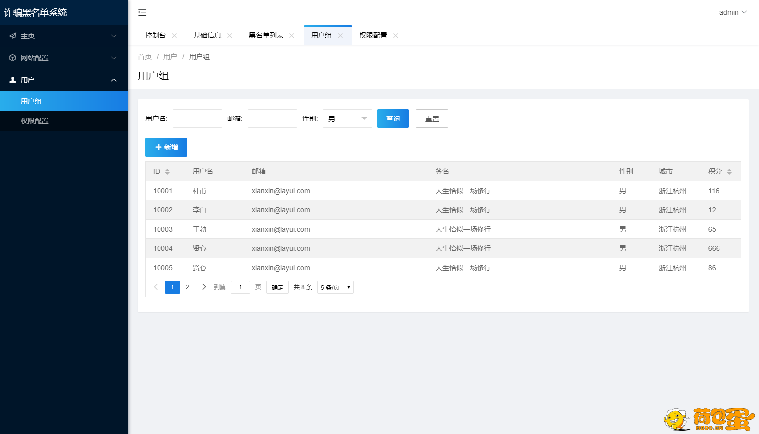Click signature cell in row 10002
Screen dimensions: 759x434
[463, 210]
